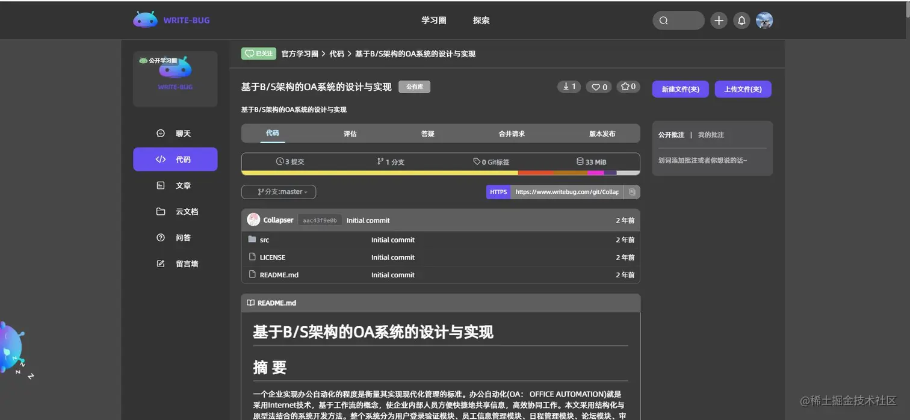The height and width of the screenshot is (420, 910).
Task: Click the LICENSE file icon
Action: pyautogui.click(x=252, y=257)
